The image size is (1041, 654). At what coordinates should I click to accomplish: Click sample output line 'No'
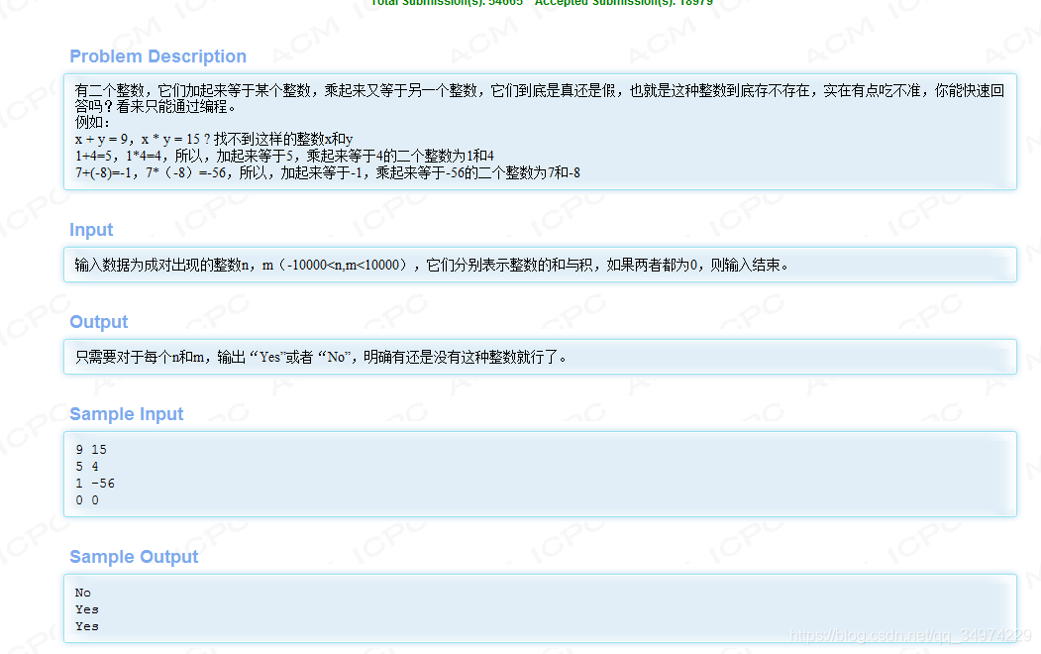[x=83, y=593]
